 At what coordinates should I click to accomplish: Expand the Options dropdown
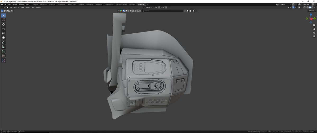312,11
